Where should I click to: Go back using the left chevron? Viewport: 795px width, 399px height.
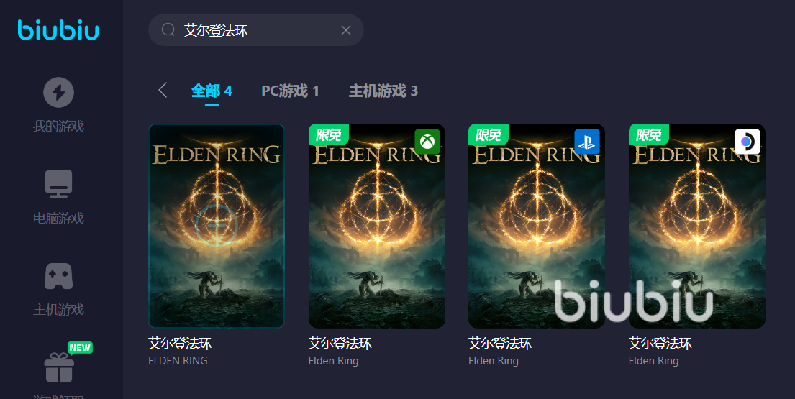[163, 90]
